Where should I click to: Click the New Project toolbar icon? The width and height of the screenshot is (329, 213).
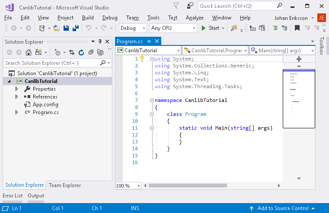(x=42, y=28)
